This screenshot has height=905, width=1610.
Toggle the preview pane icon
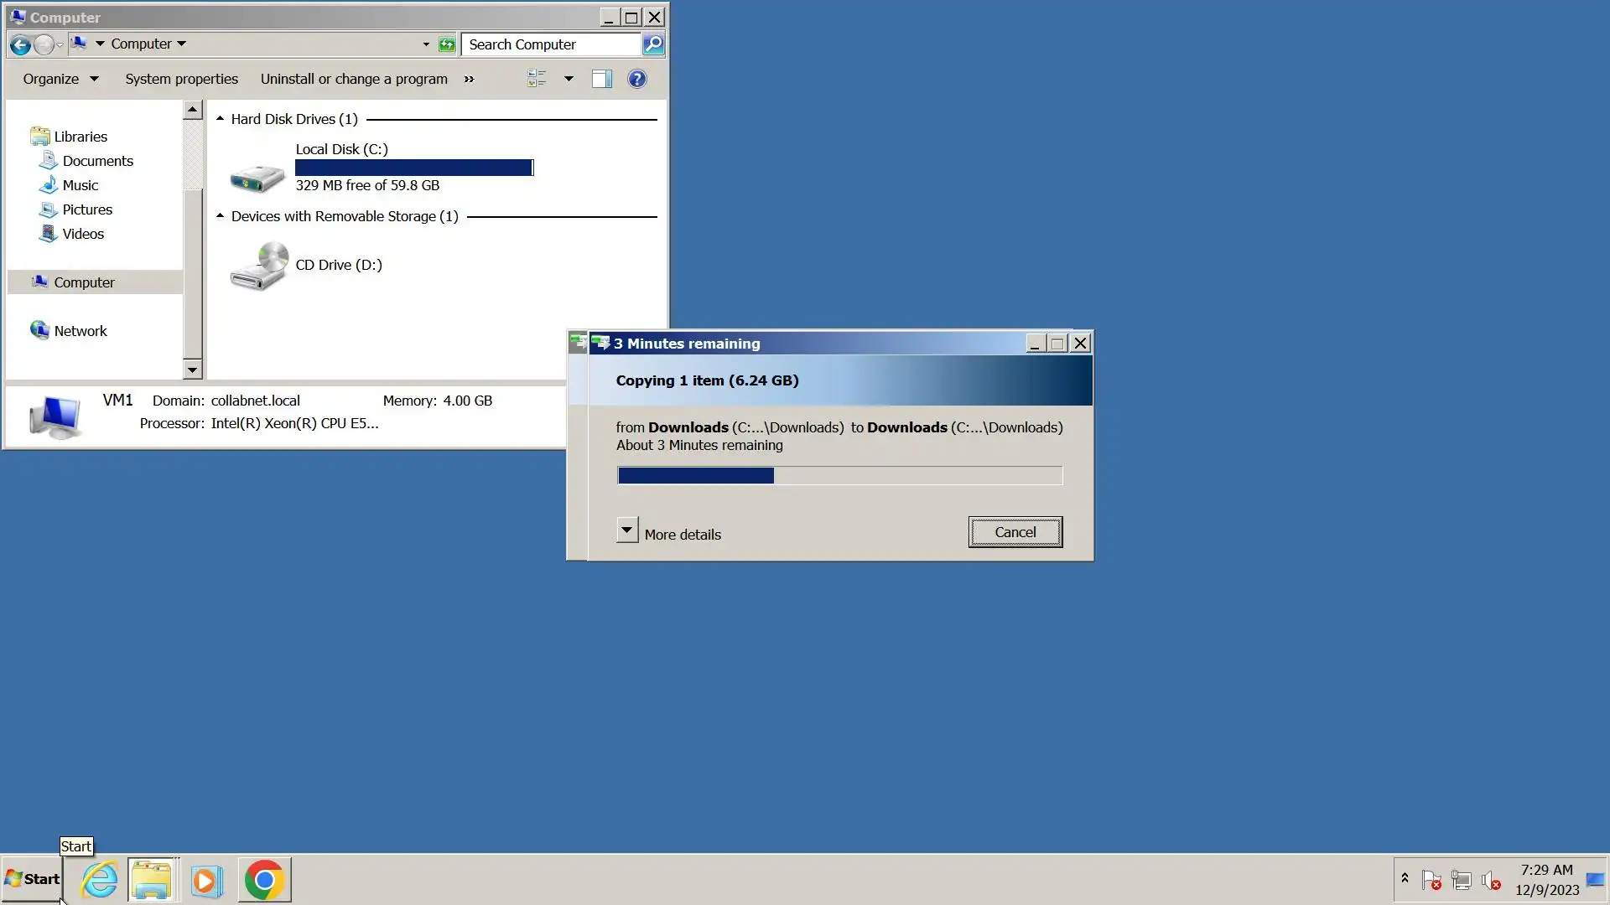point(601,79)
